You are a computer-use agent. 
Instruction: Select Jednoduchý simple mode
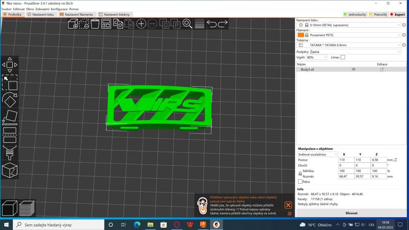click(355, 15)
